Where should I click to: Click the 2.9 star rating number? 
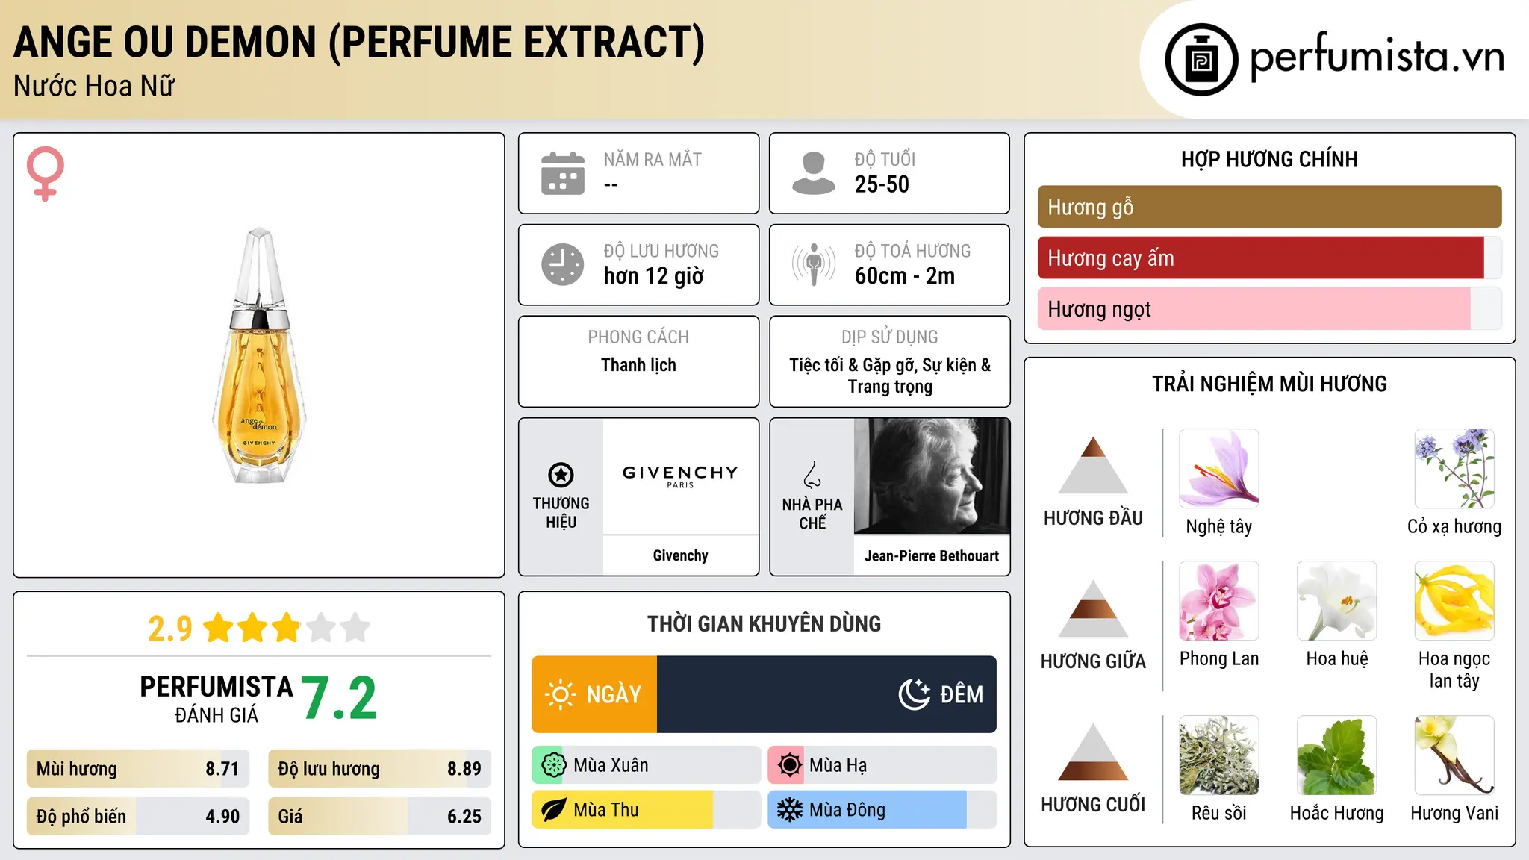click(170, 628)
